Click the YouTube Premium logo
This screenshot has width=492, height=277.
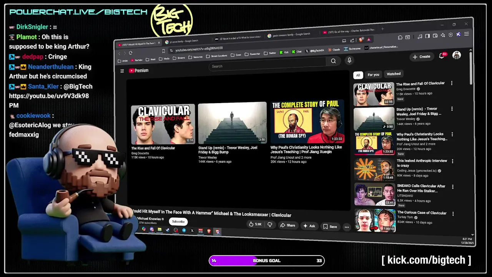click(x=138, y=70)
